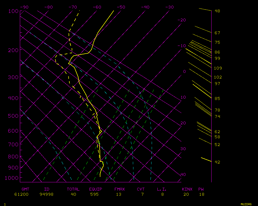Click the KINX header label
Screen dimensions: 258x206
[x=187, y=189]
